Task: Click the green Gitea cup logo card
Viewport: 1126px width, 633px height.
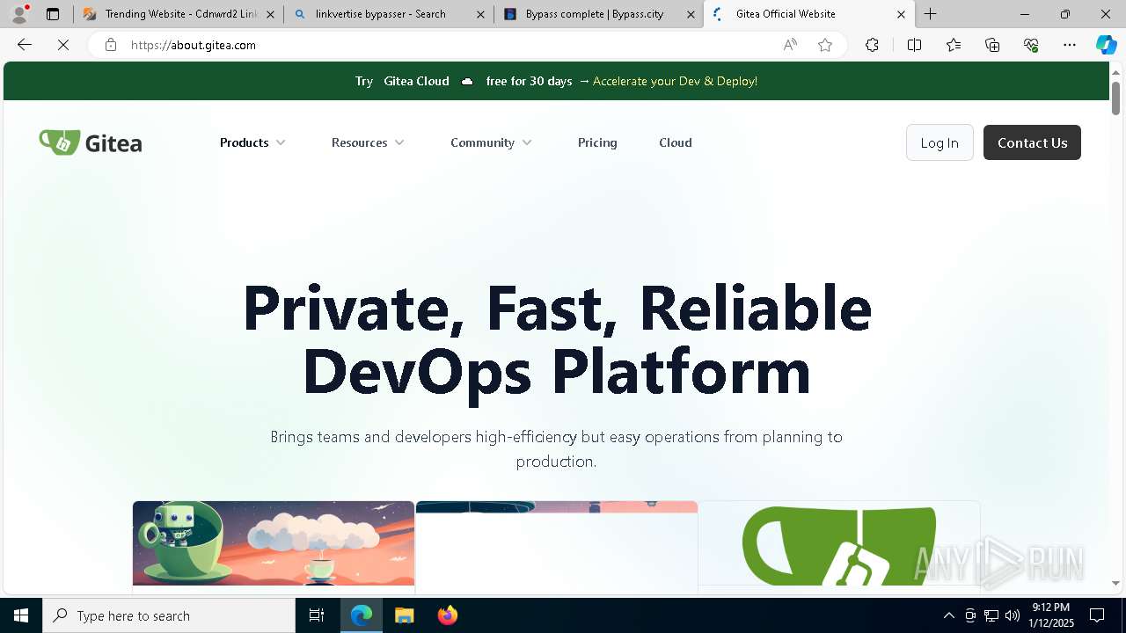Action: [839, 542]
